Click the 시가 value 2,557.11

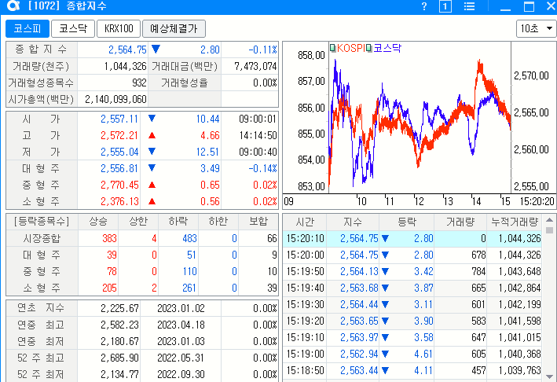pos(119,119)
